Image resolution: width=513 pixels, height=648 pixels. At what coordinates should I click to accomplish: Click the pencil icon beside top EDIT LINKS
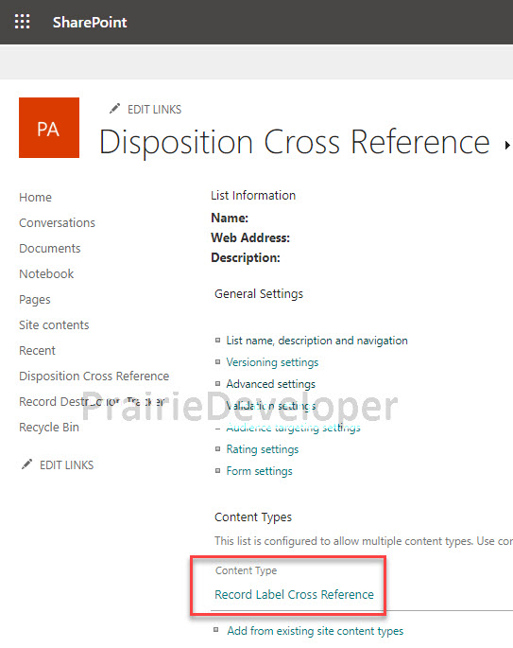(114, 109)
